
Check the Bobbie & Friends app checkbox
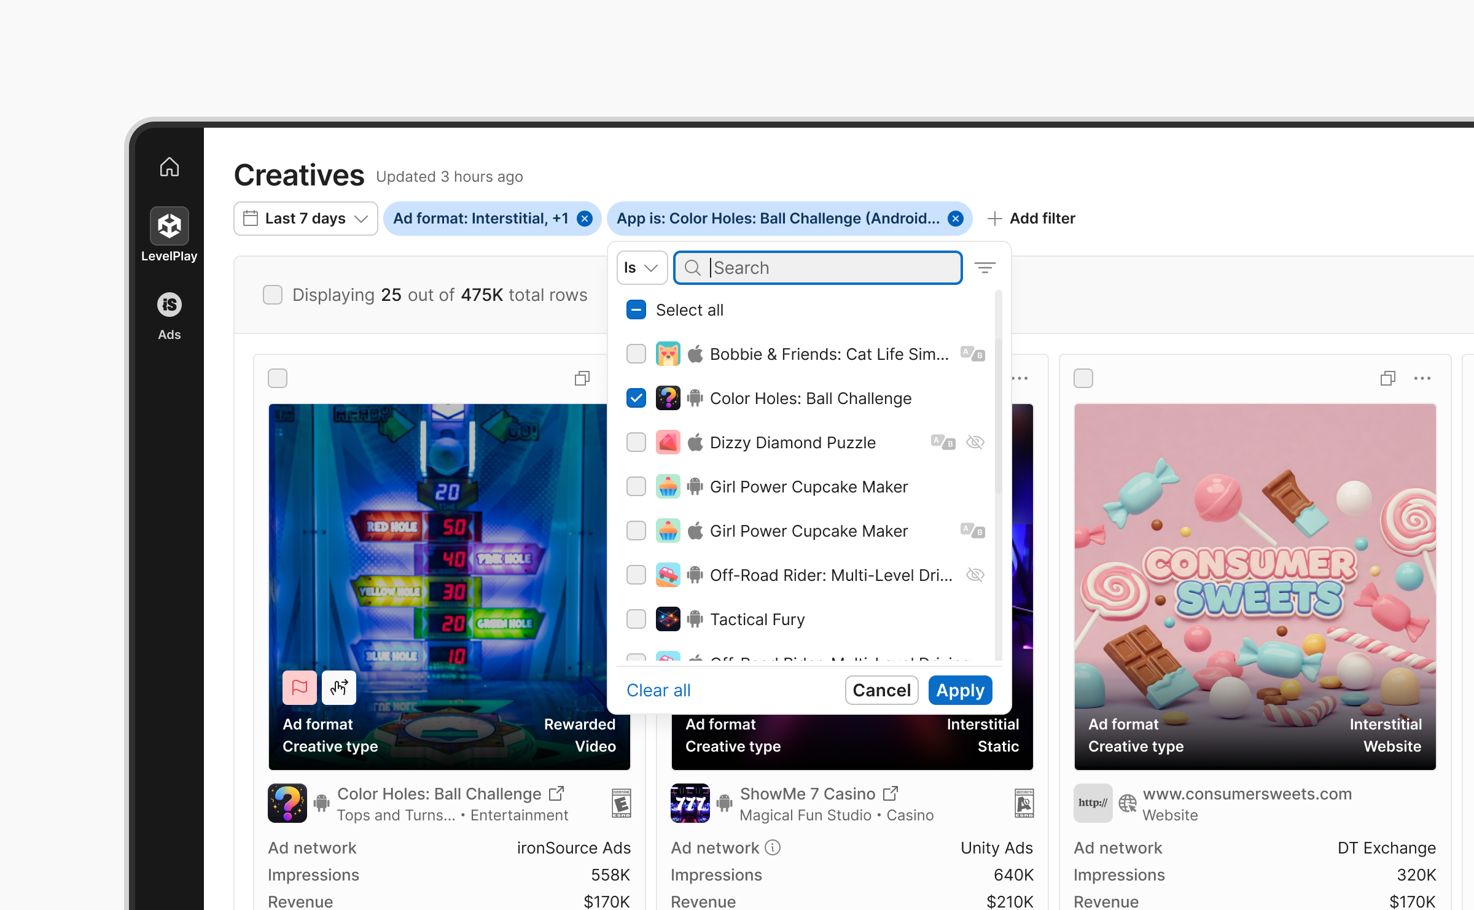click(x=636, y=354)
